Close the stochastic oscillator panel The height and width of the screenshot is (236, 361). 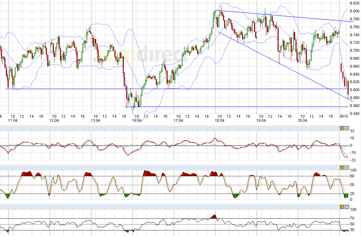click(347, 168)
